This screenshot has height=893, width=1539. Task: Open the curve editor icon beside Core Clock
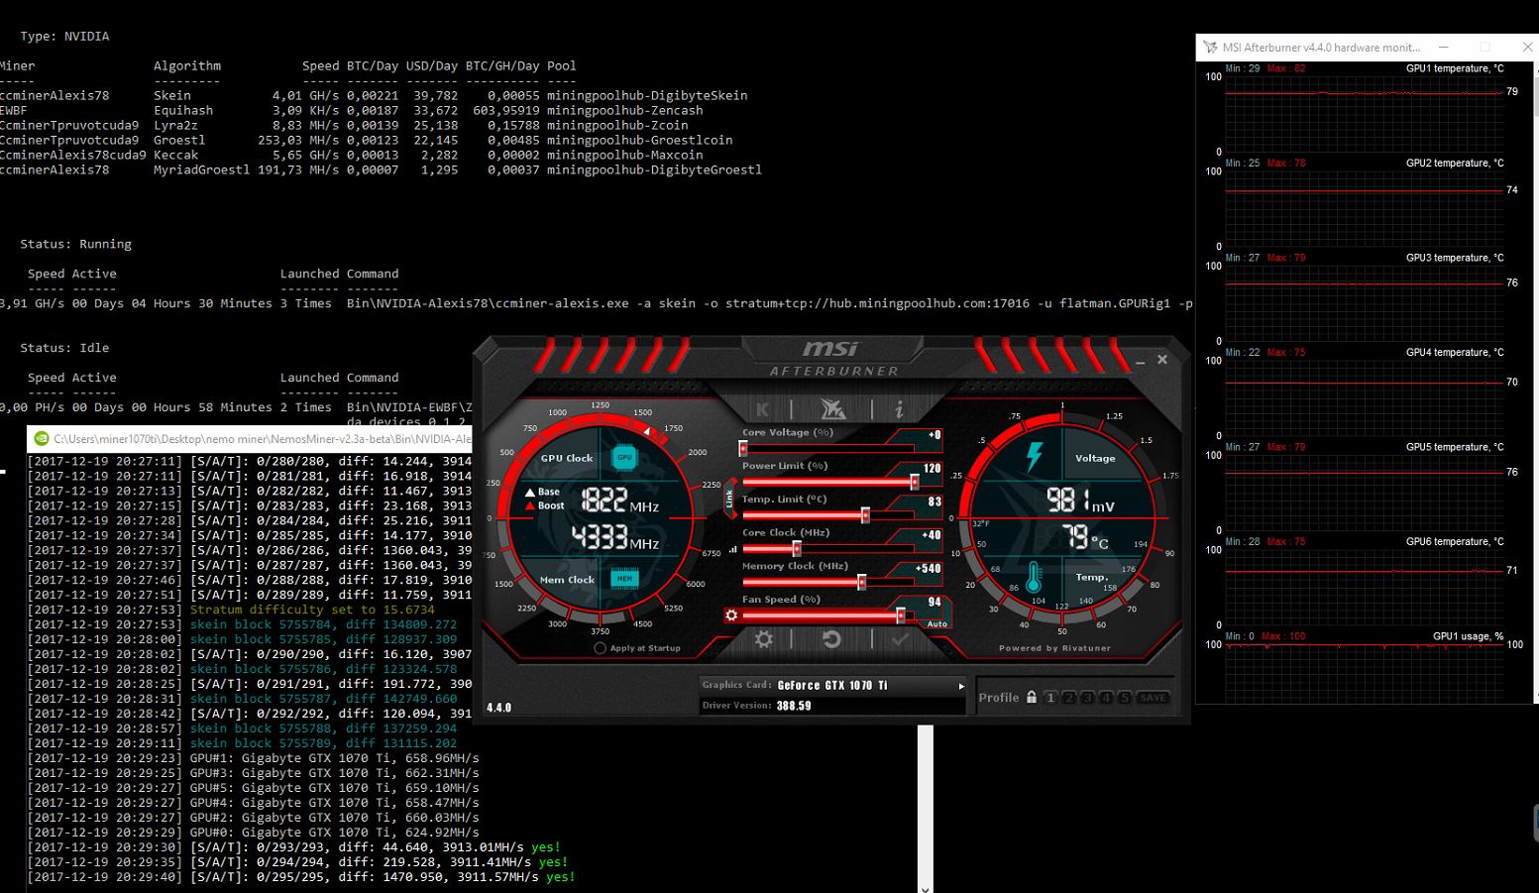pos(733,548)
